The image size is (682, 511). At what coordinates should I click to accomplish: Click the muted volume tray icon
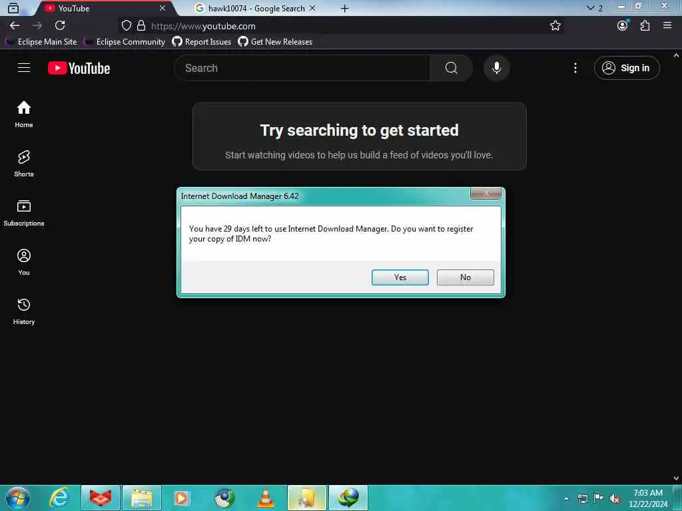tap(614, 499)
